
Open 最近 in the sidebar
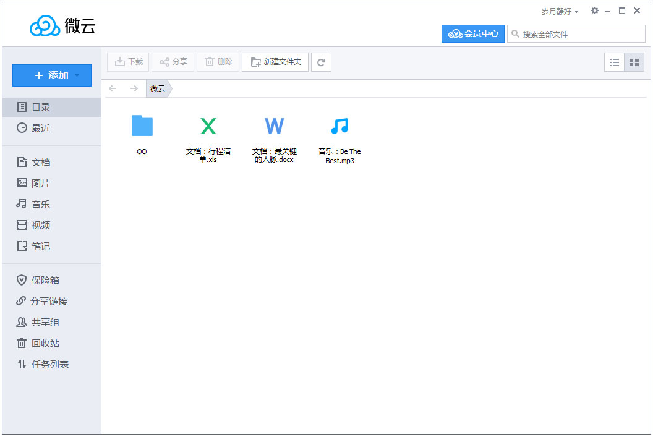(41, 128)
